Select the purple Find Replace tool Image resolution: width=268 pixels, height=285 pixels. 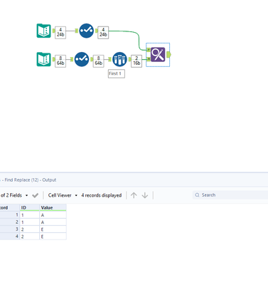(x=158, y=55)
